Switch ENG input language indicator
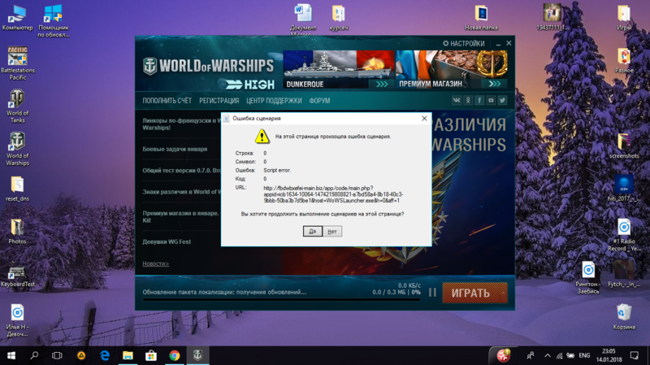Image resolution: width=650 pixels, height=365 pixels. click(x=584, y=355)
